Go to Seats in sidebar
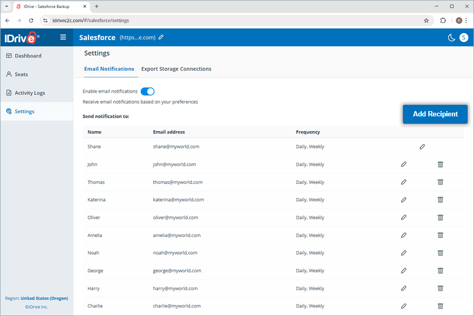 pos(21,75)
